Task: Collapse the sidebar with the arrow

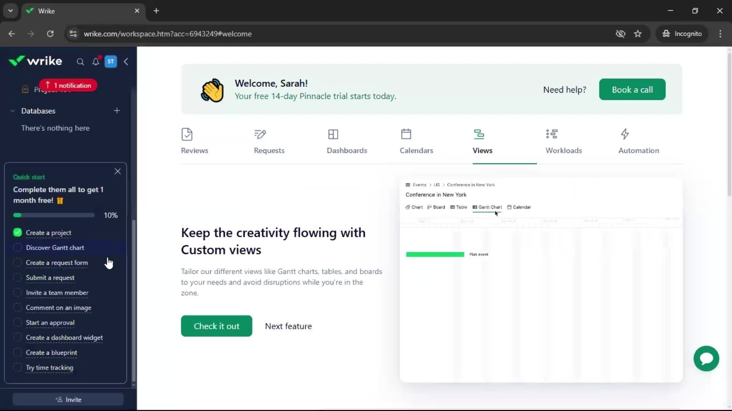Action: 126,62
